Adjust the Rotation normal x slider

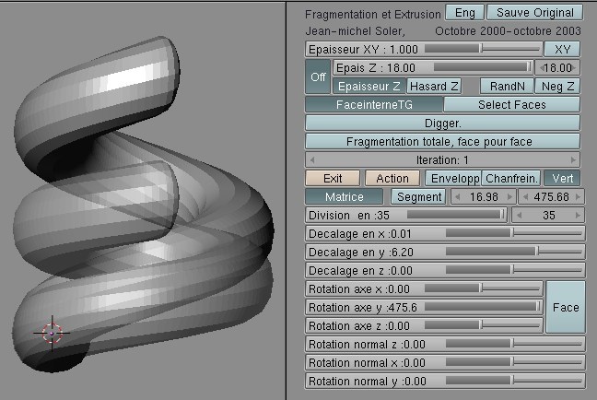pyautogui.click(x=445, y=362)
